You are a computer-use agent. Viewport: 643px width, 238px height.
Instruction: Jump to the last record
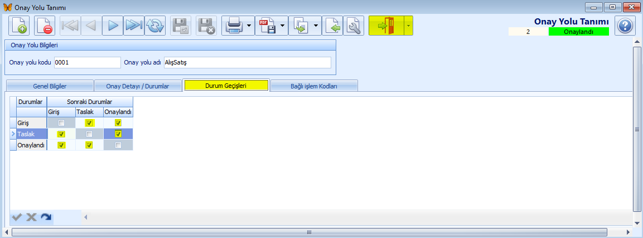tap(134, 26)
